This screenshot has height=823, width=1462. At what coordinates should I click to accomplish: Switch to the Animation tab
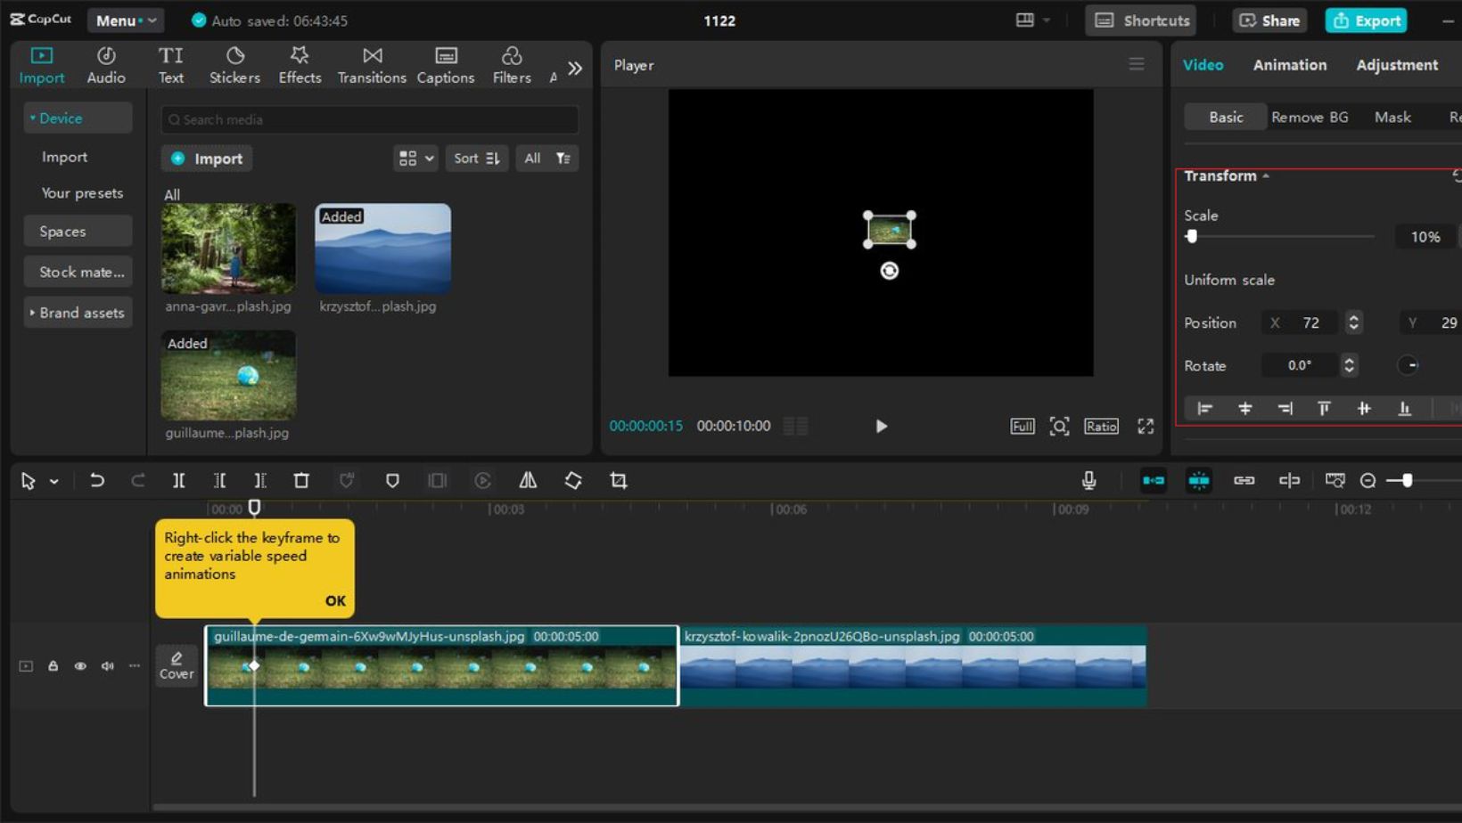[x=1289, y=65]
